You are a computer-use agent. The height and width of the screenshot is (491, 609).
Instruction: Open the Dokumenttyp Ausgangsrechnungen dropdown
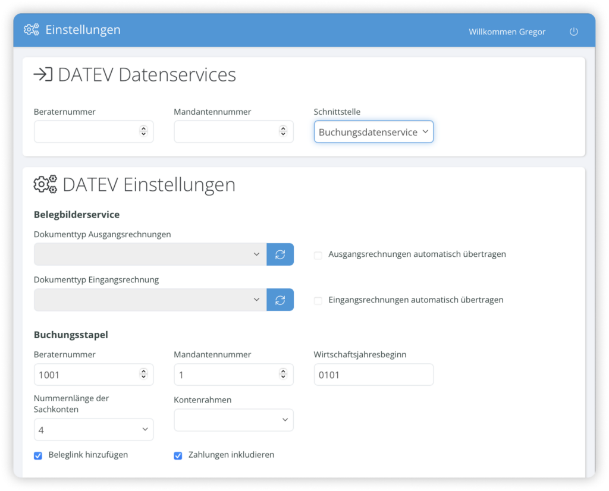pos(149,254)
